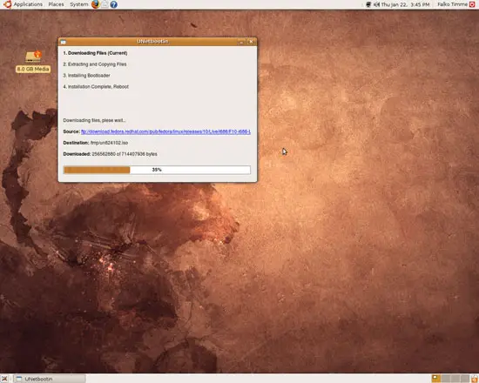Minimize the UNetbootin window
This screenshot has height=383, width=479.
point(241,42)
